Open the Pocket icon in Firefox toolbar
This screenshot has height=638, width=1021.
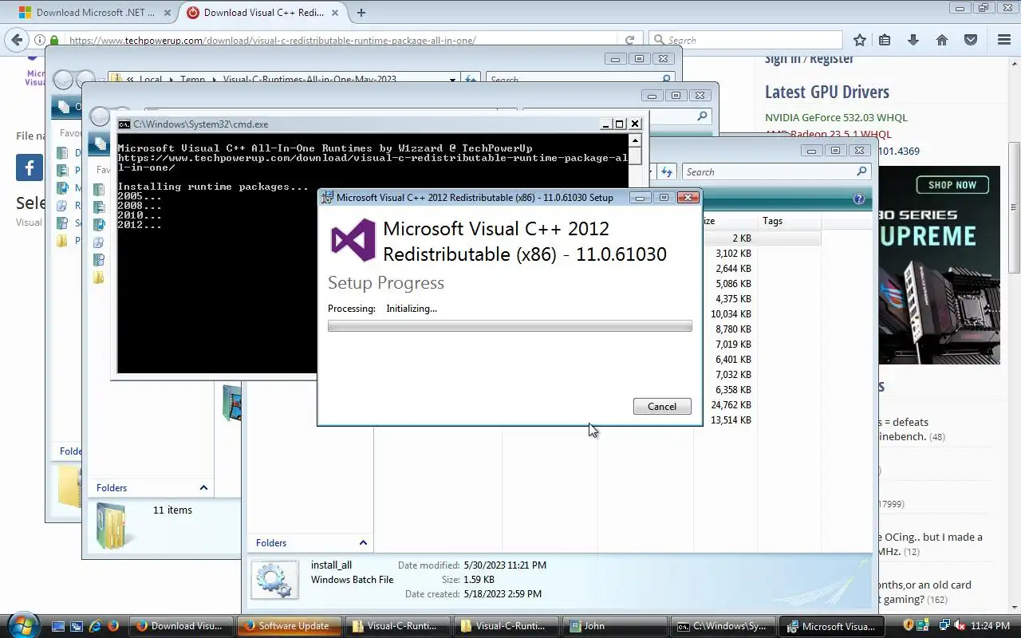971,40
